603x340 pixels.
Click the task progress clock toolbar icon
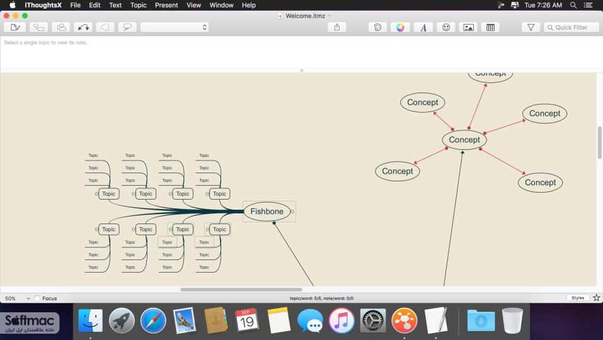click(x=377, y=27)
